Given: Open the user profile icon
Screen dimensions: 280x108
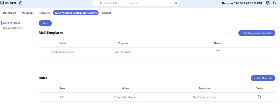Looking at the screenshot, I should tap(274, 3).
